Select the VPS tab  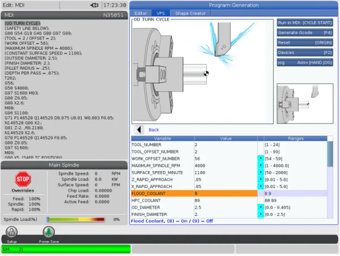click(160, 13)
